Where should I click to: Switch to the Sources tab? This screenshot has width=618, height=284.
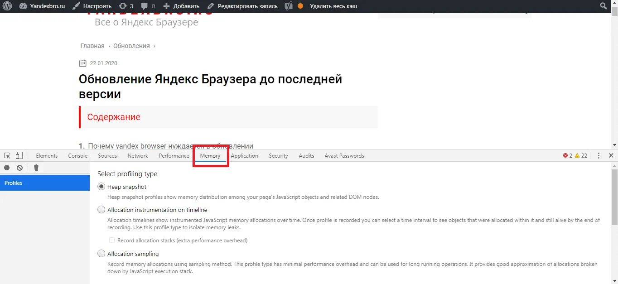tap(107, 155)
